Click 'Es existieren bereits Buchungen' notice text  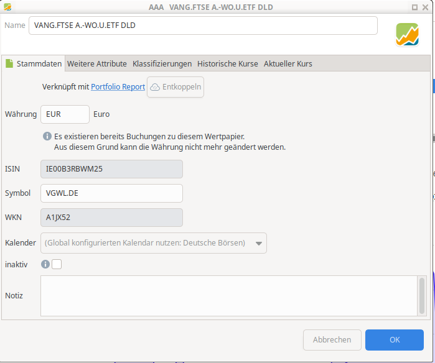coord(149,136)
